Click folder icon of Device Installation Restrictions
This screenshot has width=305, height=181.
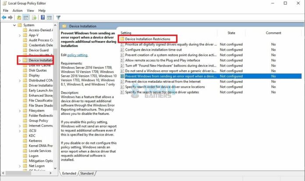[122, 39]
